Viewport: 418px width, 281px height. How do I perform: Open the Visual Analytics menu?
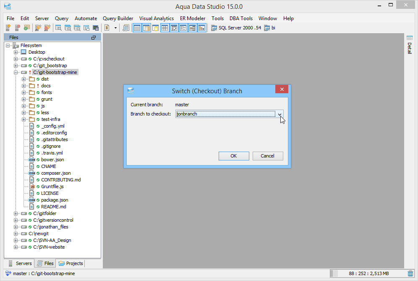pos(157,18)
